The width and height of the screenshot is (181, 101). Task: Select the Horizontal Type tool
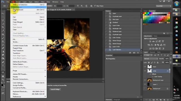(x=3, y=66)
